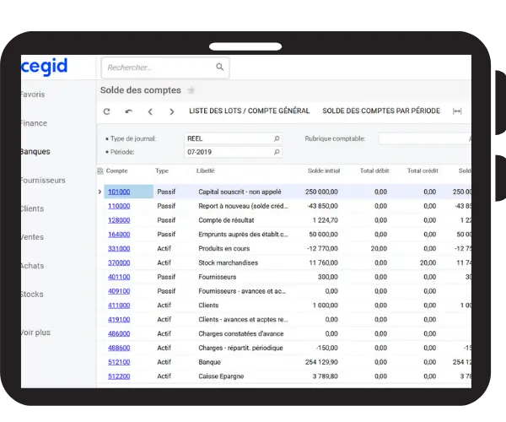Open Type de journal lookup selector

[x=276, y=138]
